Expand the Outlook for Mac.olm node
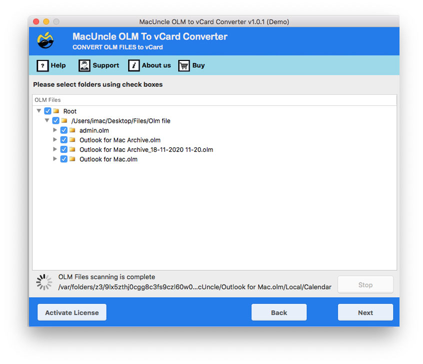The width and height of the screenshot is (423, 364). click(55, 159)
